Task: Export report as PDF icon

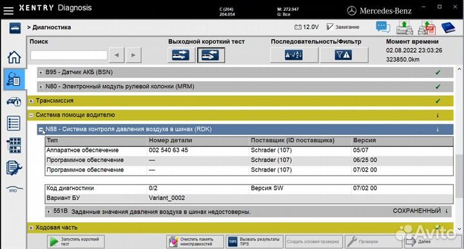Action: point(427,28)
